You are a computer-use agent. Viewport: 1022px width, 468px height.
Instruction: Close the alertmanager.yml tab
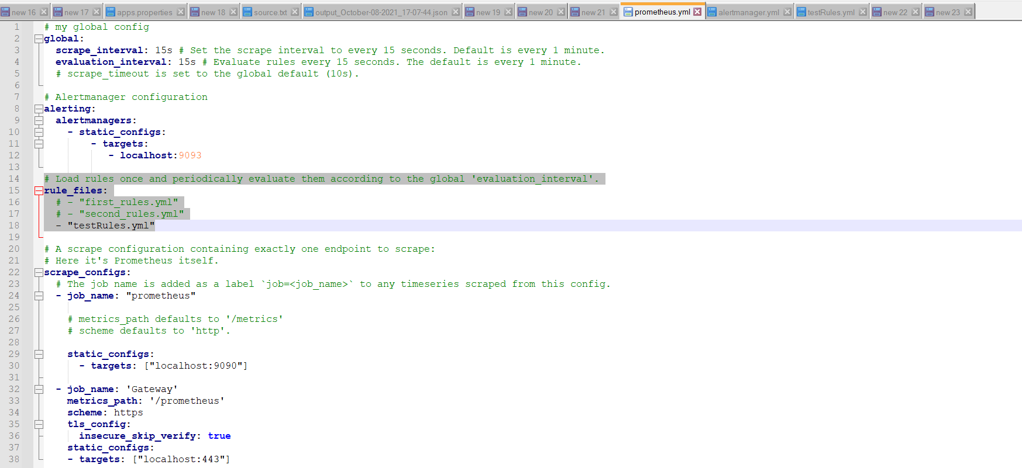[x=787, y=12]
